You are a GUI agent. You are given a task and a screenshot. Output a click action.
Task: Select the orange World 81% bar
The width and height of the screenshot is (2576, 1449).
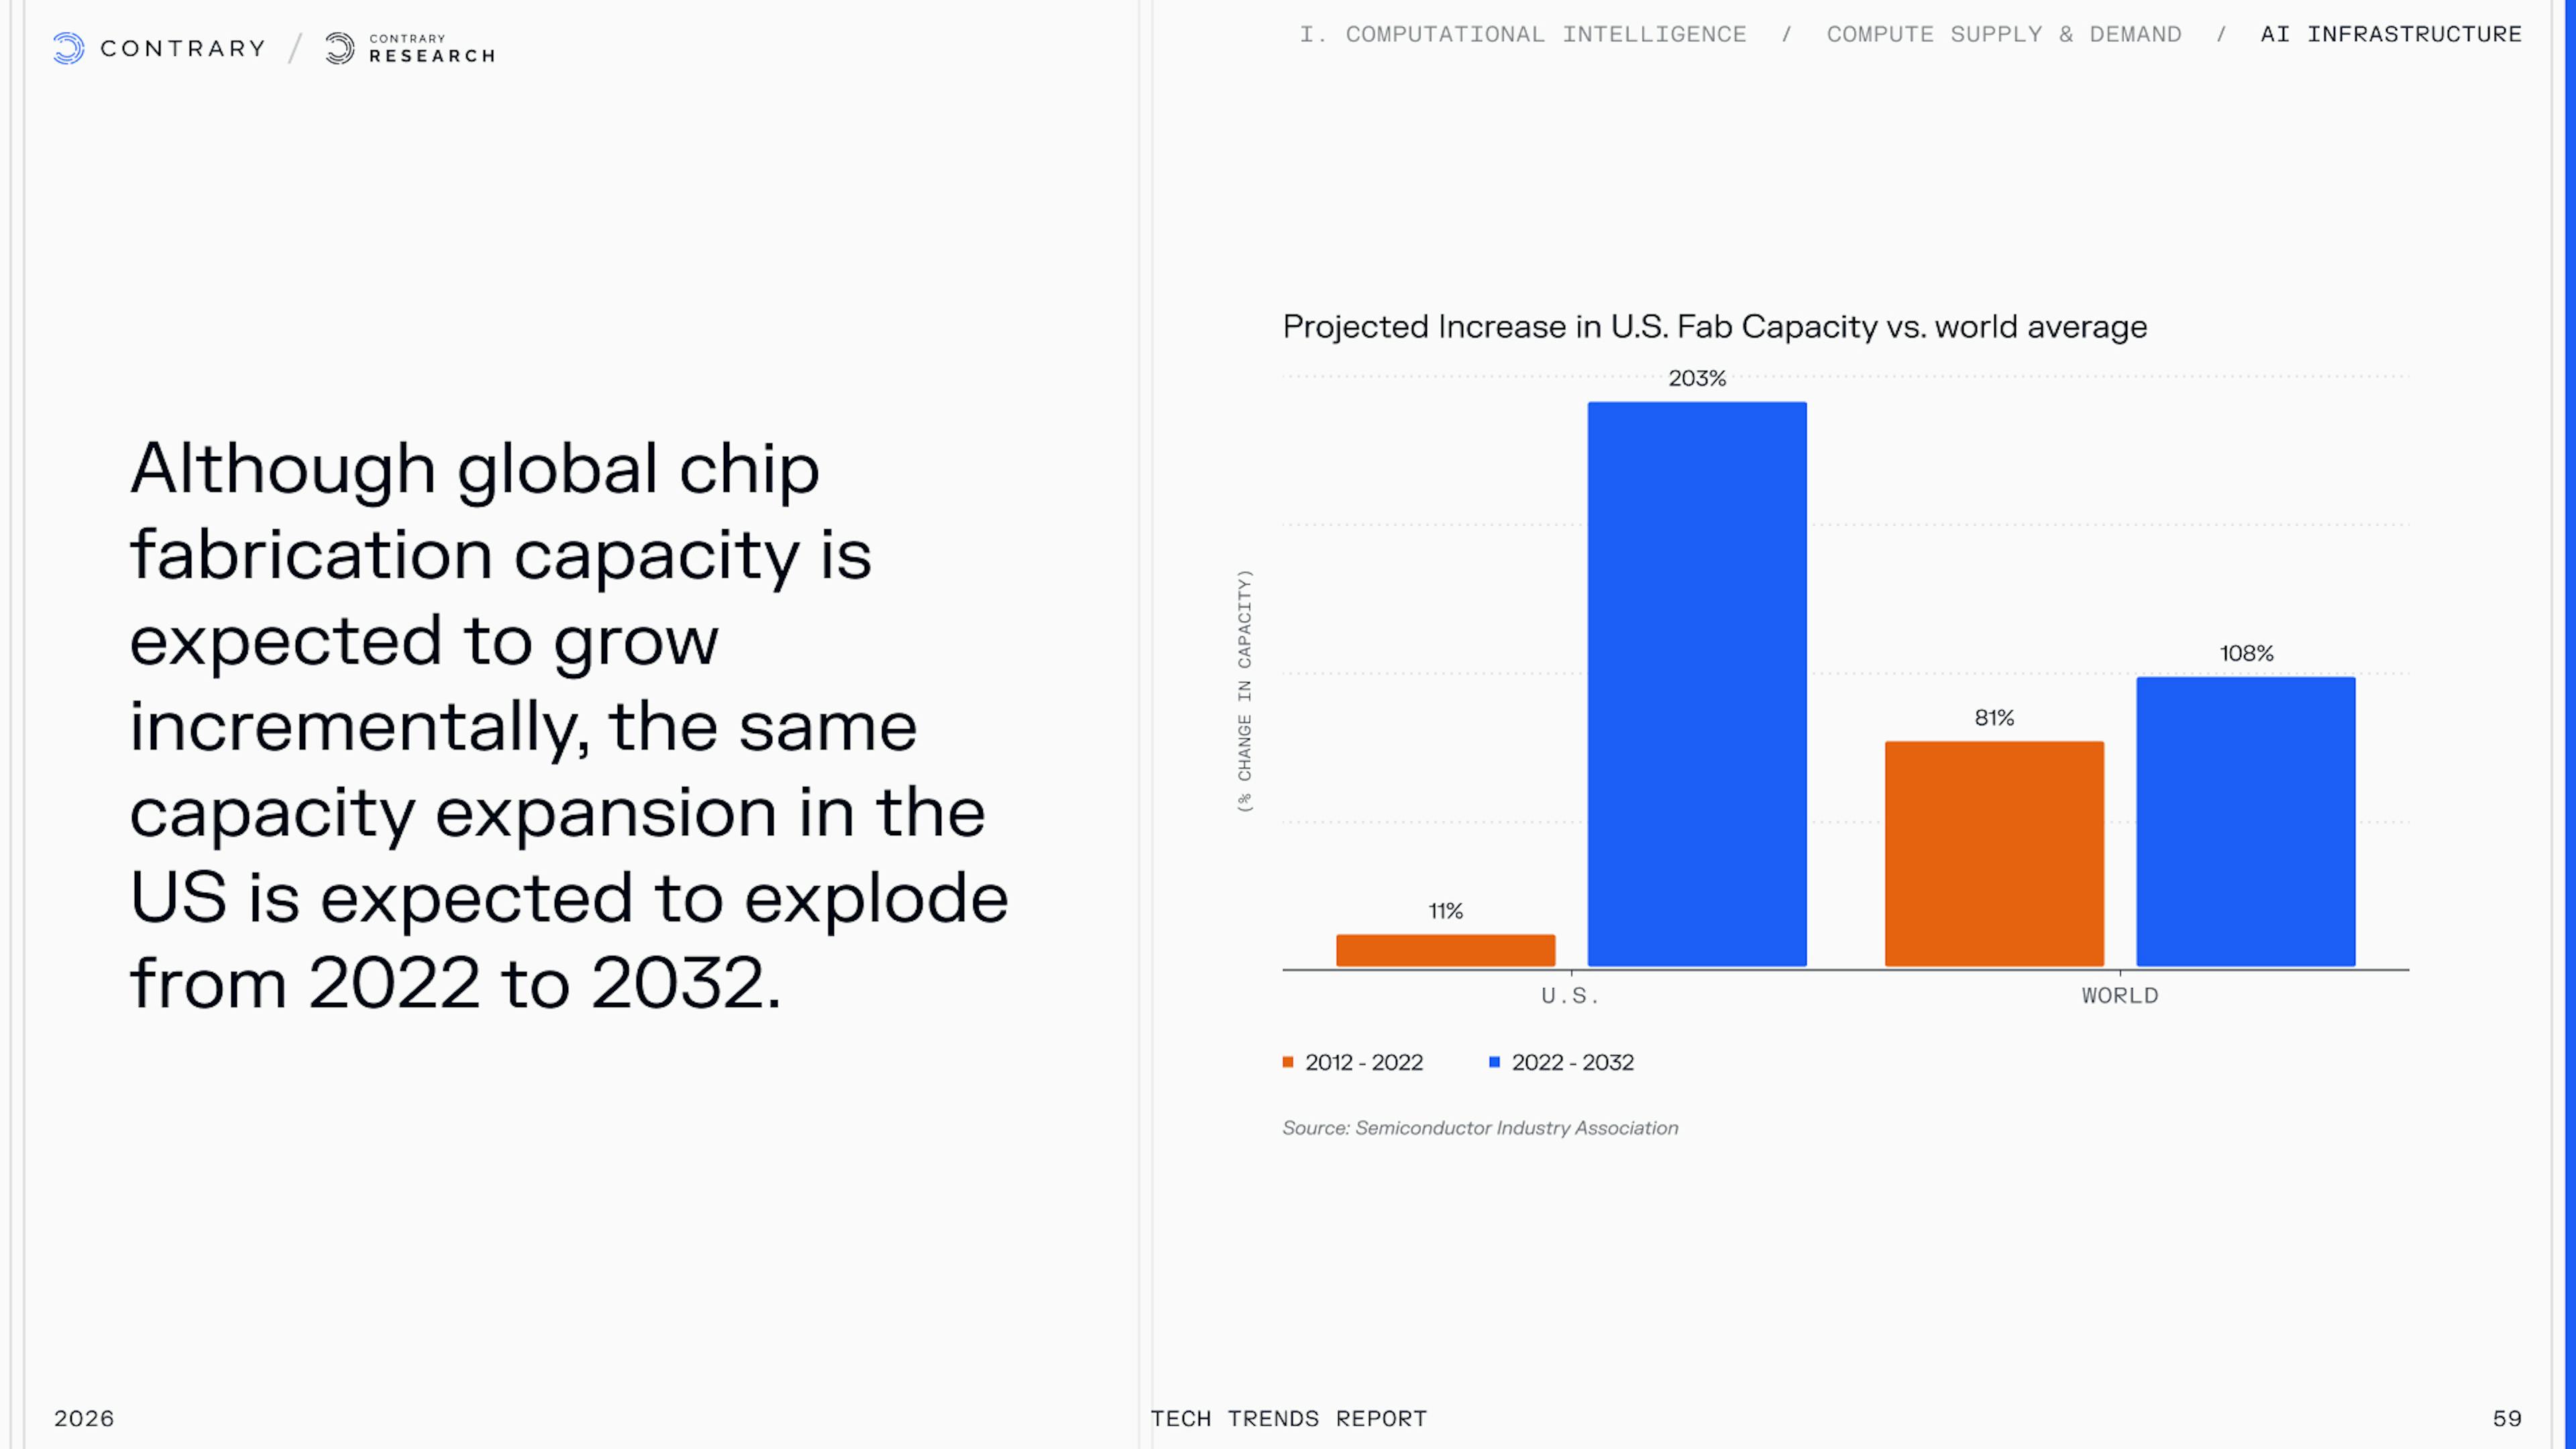(x=1994, y=853)
